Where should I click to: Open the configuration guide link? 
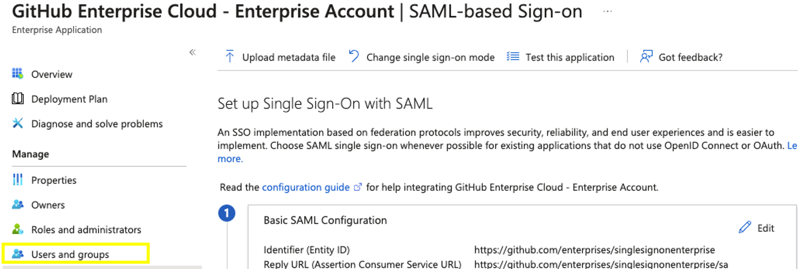coord(306,187)
